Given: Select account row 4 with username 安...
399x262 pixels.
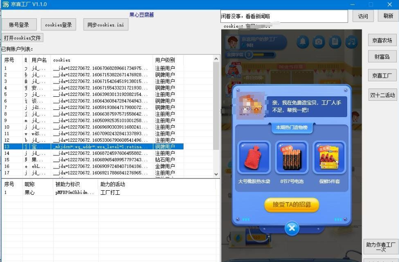Looking at the screenshot, I should click(x=93, y=88).
